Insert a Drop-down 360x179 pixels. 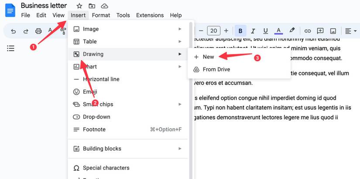coord(128,117)
